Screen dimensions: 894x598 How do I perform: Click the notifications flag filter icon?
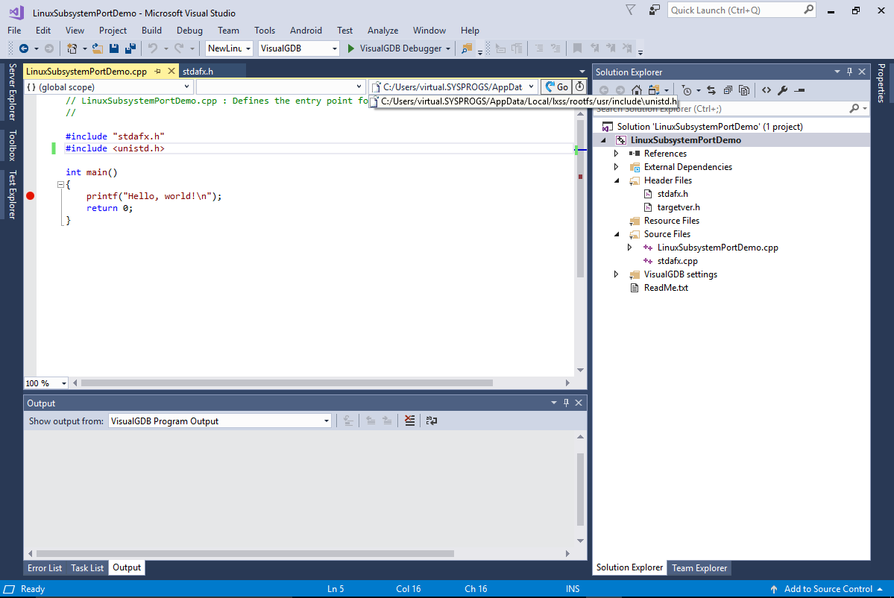tap(631, 10)
